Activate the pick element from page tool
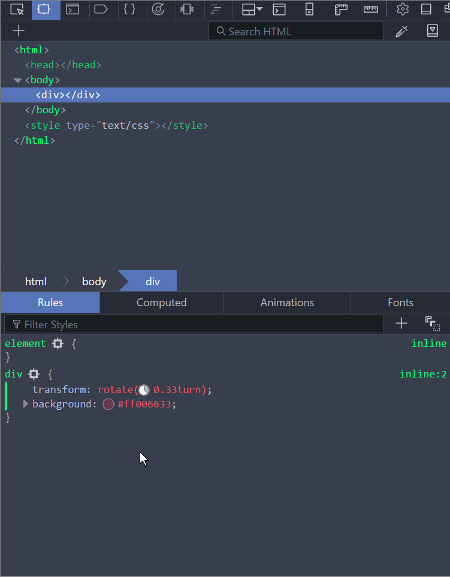 click(x=17, y=10)
